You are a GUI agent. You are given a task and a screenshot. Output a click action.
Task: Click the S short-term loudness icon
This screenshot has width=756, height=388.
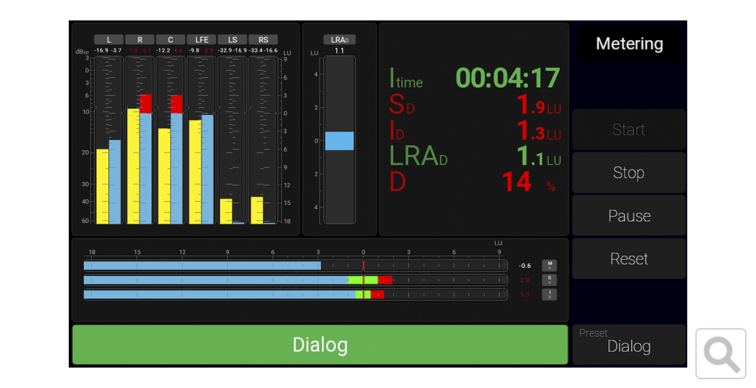[549, 280]
